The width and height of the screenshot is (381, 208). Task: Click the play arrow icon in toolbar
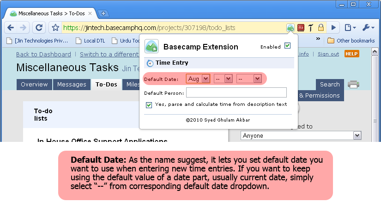pyautogui.click(x=333, y=27)
